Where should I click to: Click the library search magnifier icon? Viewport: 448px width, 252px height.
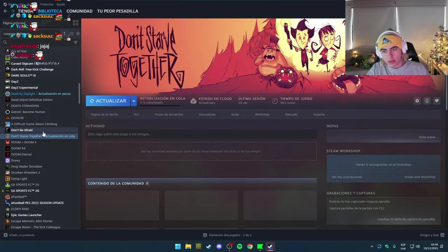coord(5,42)
